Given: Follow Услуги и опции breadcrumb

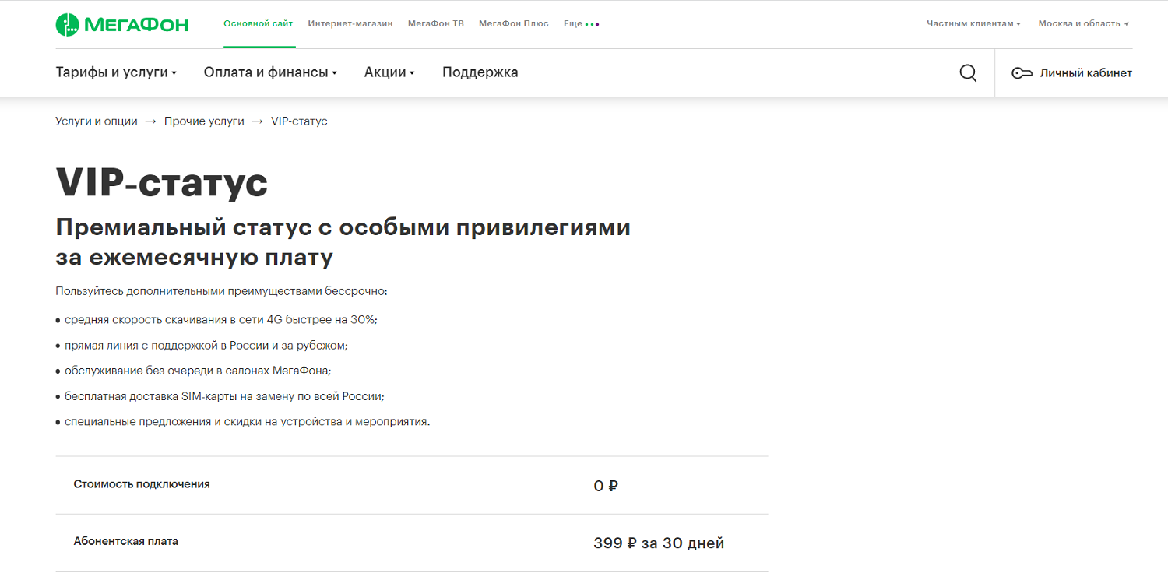Looking at the screenshot, I should click(97, 121).
